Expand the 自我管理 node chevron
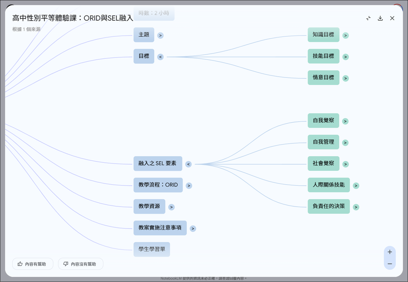 pyautogui.click(x=345, y=143)
